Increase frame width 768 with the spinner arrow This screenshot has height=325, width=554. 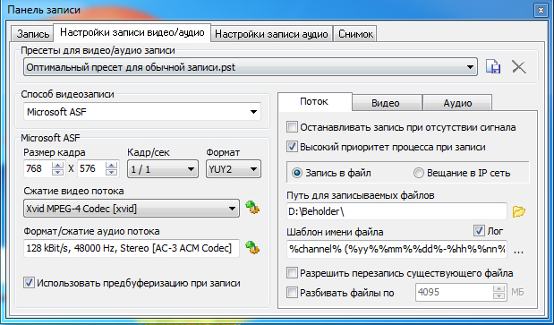tap(57, 165)
